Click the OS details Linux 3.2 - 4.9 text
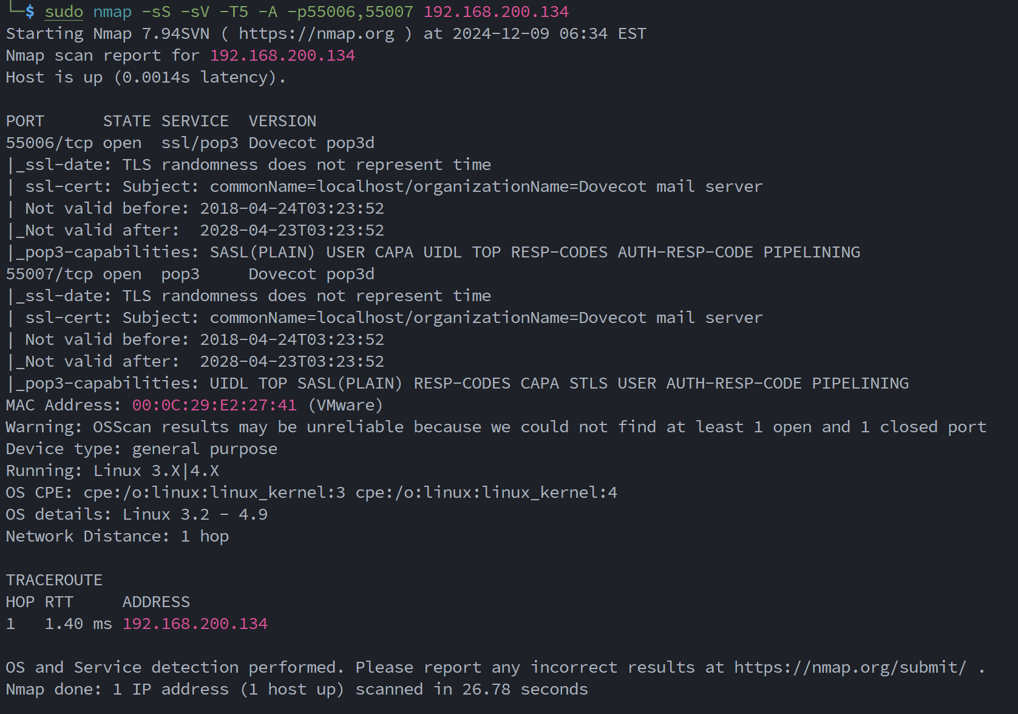This screenshot has height=714, width=1018. click(195, 515)
